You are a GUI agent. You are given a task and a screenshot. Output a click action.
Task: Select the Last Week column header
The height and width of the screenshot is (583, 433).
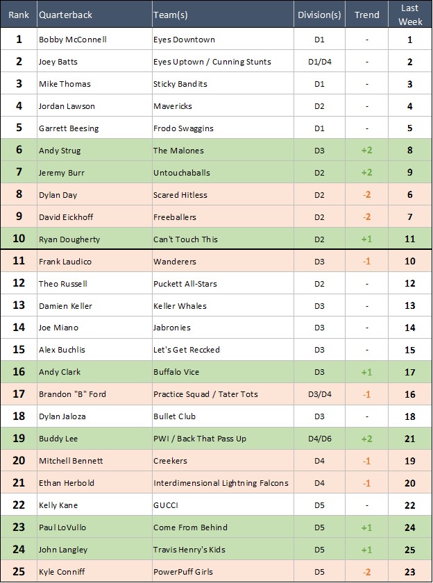409,15
